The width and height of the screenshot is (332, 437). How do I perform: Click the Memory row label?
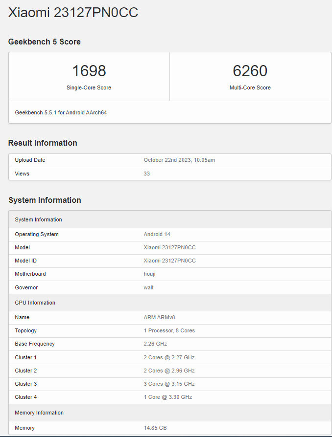(x=24, y=428)
